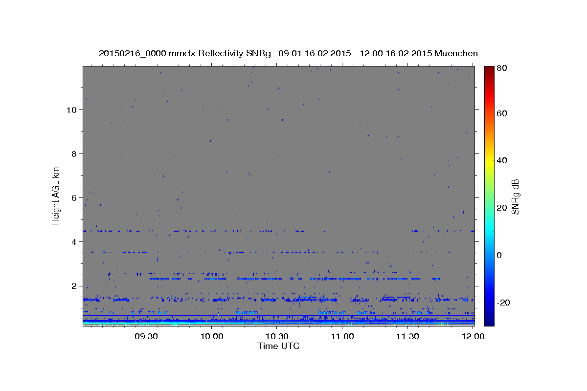The width and height of the screenshot is (587, 391).
Task: Click the 'Time UTC' x-axis label
Action: pyautogui.click(x=278, y=346)
